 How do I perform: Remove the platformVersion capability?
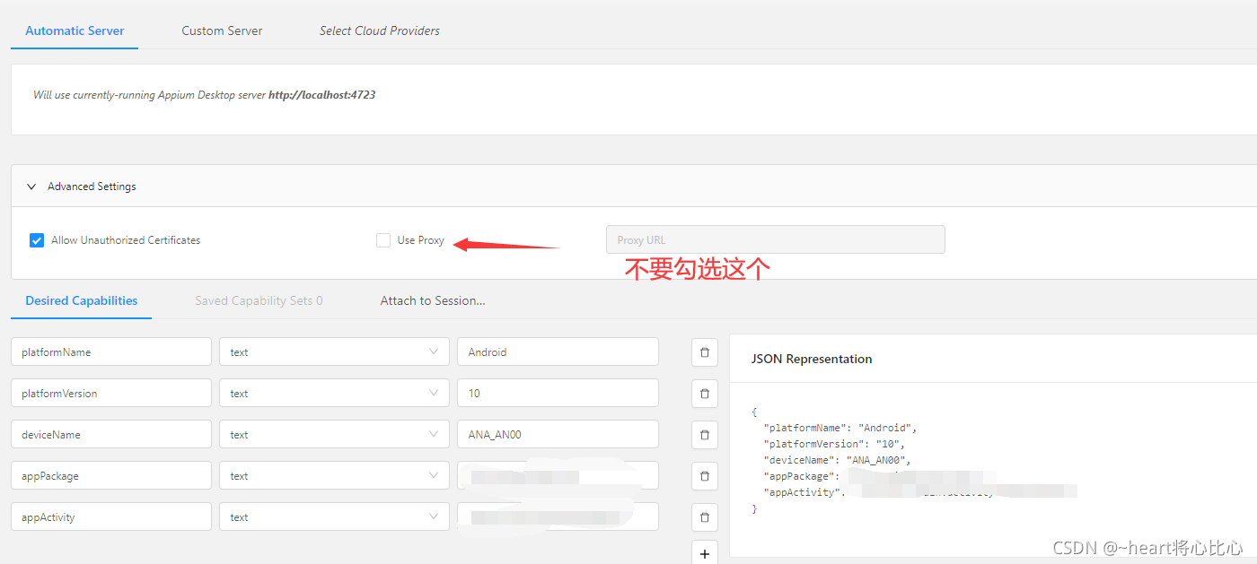[x=704, y=393]
